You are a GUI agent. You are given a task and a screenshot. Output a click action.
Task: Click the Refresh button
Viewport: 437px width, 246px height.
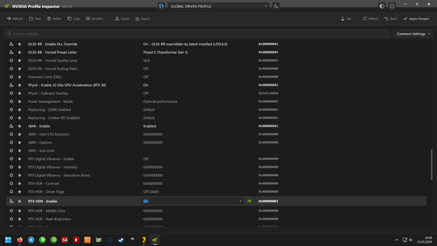(370, 19)
